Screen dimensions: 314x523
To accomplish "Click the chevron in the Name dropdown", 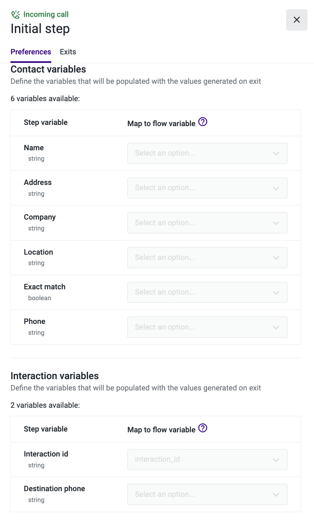I will 276,154.
